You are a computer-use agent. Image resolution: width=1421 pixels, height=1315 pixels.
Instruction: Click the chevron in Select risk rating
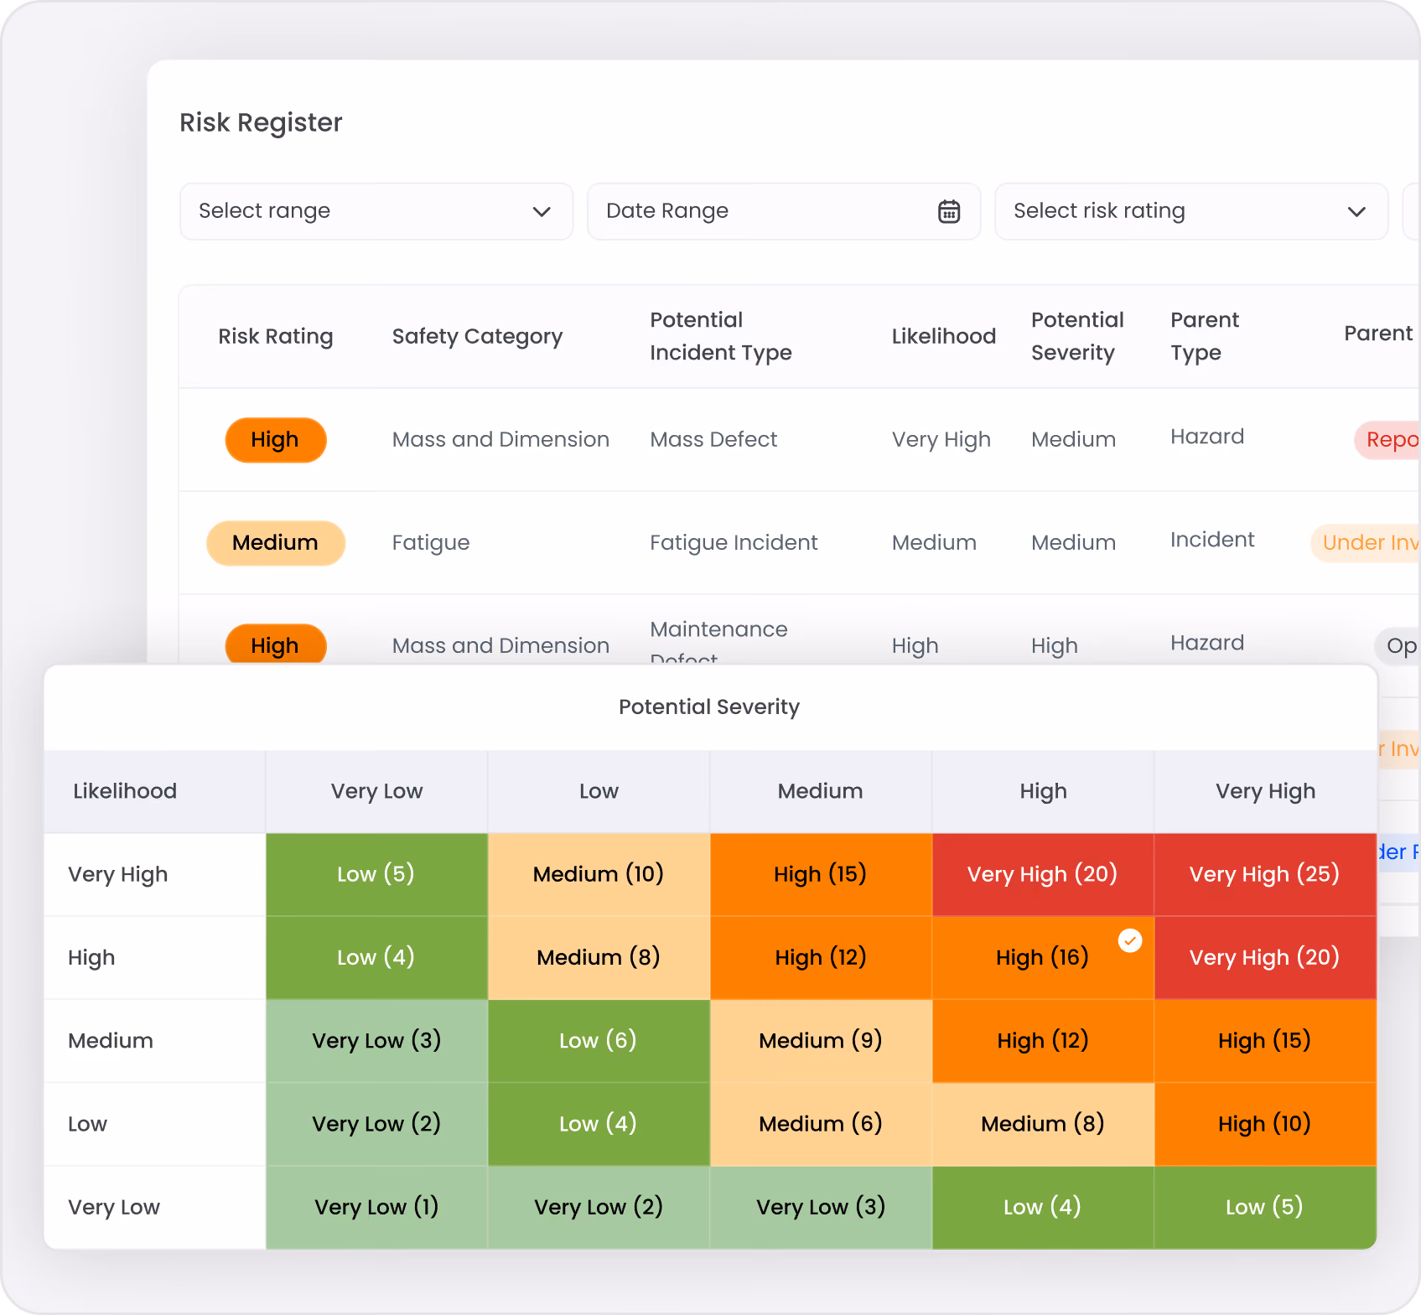coord(1356,212)
